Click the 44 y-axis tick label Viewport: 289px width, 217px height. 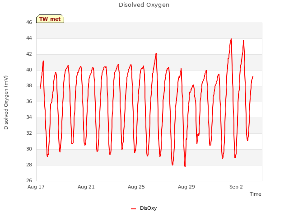point(29,38)
